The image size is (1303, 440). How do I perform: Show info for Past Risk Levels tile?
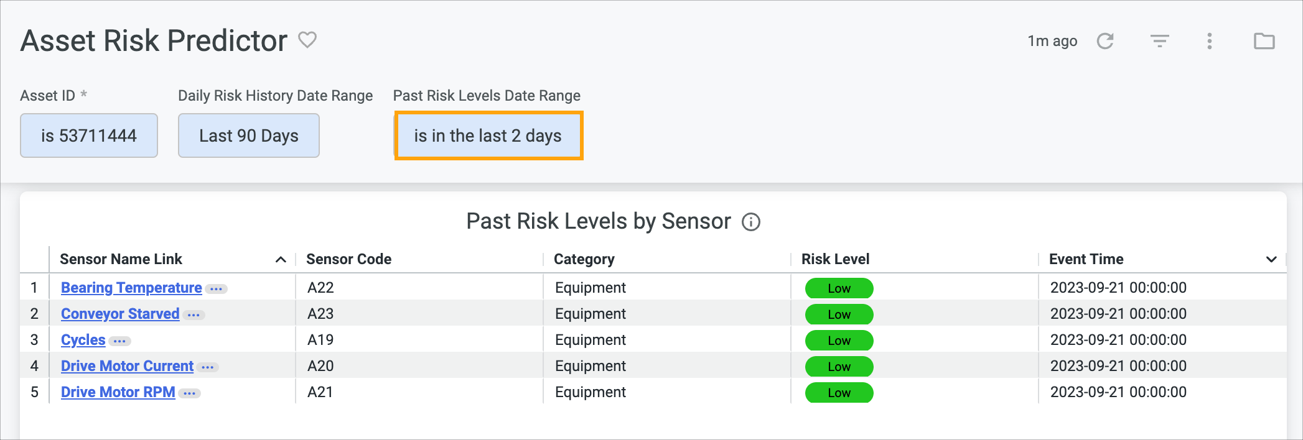click(751, 222)
